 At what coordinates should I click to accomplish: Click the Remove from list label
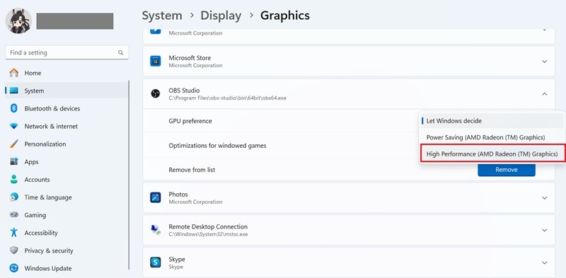click(x=192, y=170)
